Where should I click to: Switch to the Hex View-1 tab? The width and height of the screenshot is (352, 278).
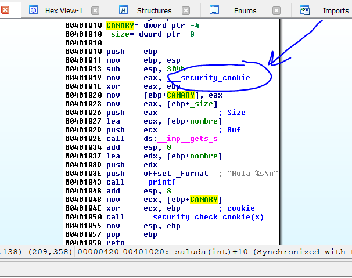pyautogui.click(x=63, y=10)
